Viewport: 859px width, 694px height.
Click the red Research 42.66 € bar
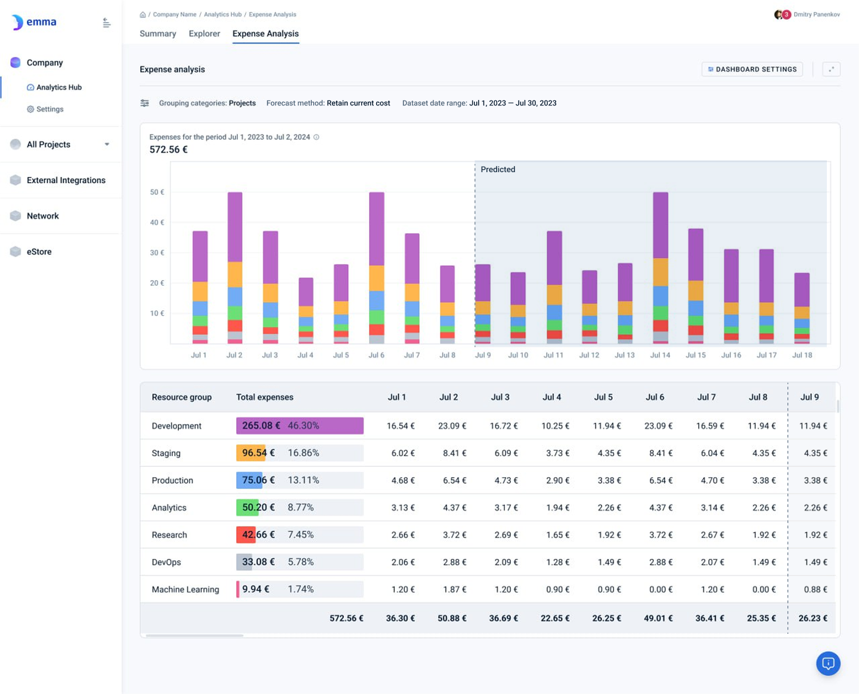point(246,535)
